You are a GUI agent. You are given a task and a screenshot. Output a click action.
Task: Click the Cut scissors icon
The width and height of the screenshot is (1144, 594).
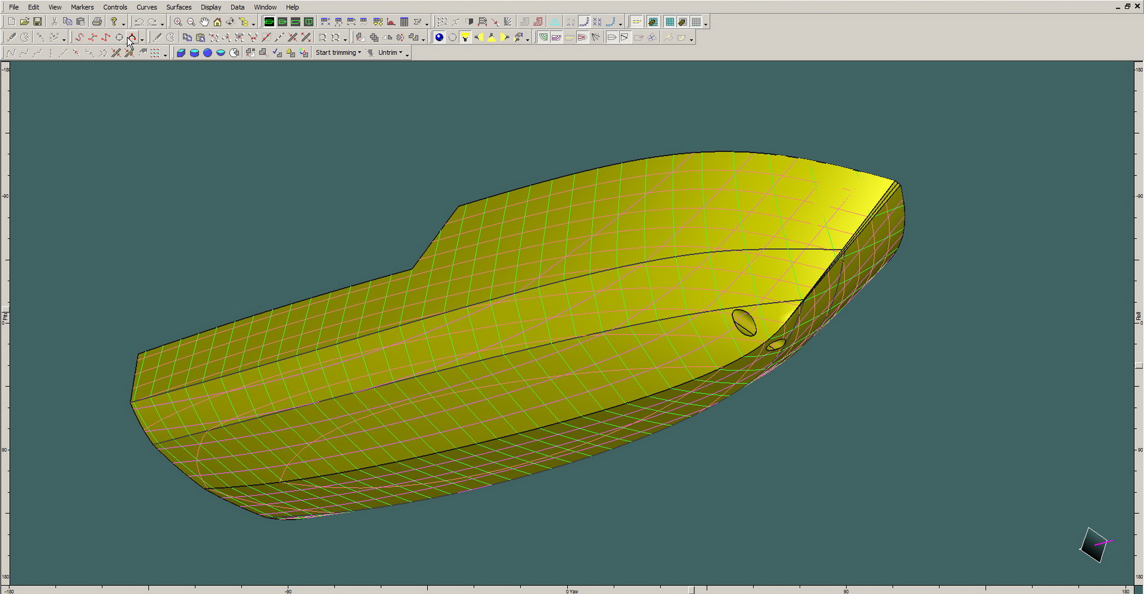tap(54, 22)
